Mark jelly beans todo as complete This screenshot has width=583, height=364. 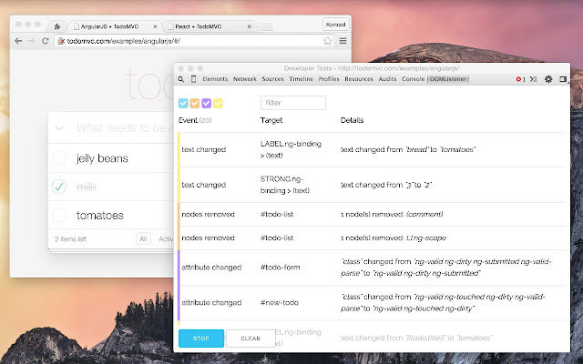59,157
